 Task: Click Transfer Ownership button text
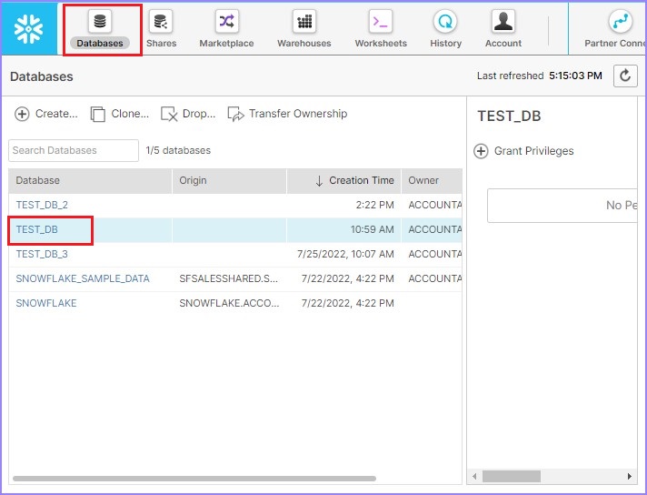298,114
